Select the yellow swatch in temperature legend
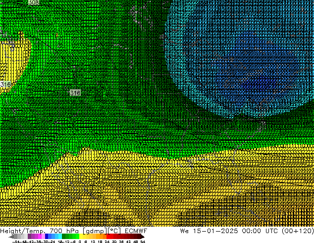The width and height of the screenshot is (314, 243). point(81,236)
